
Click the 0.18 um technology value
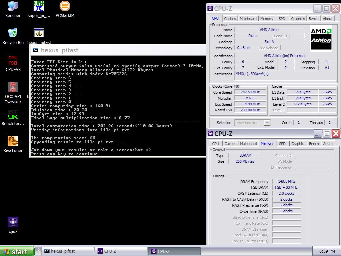(x=243, y=48)
